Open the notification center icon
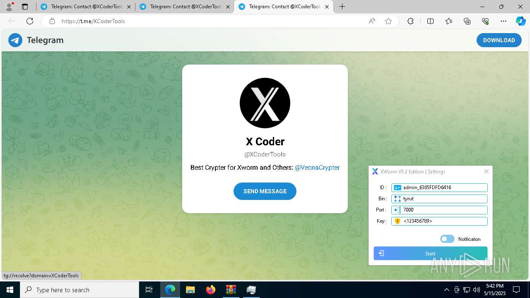The width and height of the screenshot is (530, 298). (516, 290)
